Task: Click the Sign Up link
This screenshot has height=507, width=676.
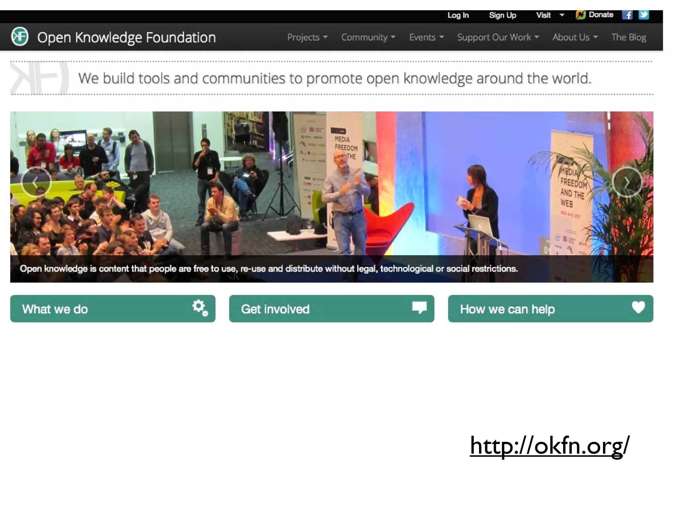Action: coord(502,15)
